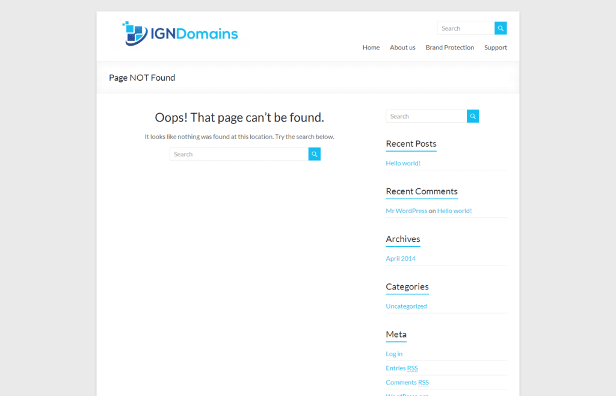Screen dimensions: 616x396
Task: Open the Entries RSS feed link
Action: pyautogui.click(x=401, y=368)
